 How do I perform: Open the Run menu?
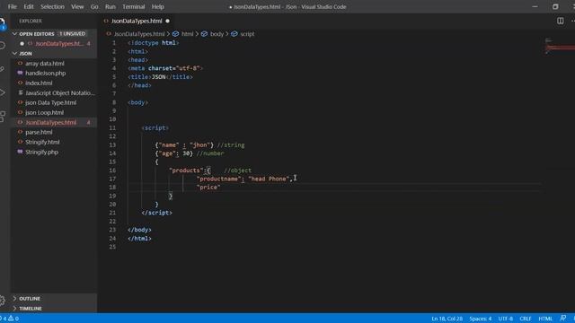pyautogui.click(x=110, y=6)
